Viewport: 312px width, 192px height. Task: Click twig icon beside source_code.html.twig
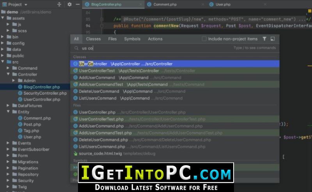tap(75, 153)
